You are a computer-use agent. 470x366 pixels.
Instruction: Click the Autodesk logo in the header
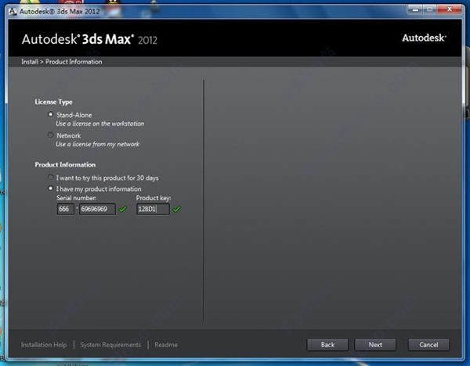(x=424, y=38)
